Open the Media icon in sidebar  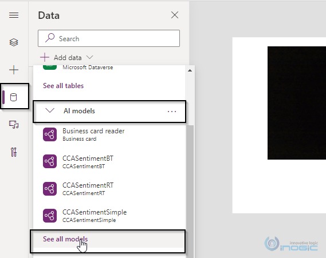coord(14,125)
